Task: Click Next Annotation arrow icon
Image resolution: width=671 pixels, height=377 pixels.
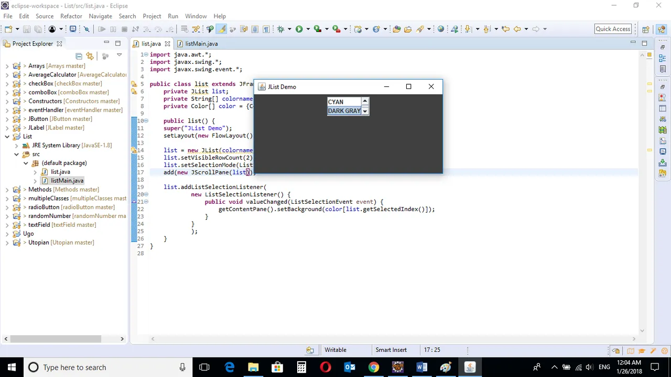Action: click(468, 29)
